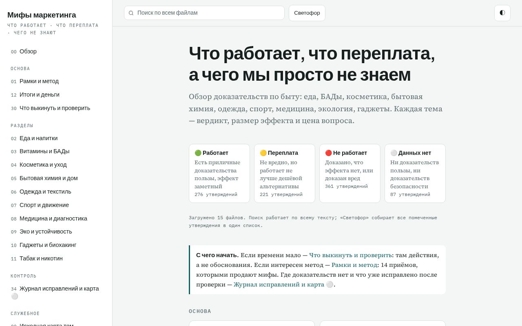
Task: Open «Медицина и диагностика» section
Action: point(56,218)
